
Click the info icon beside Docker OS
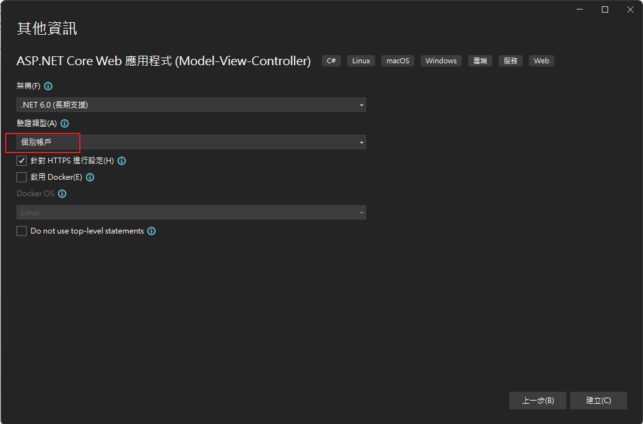[62, 194]
